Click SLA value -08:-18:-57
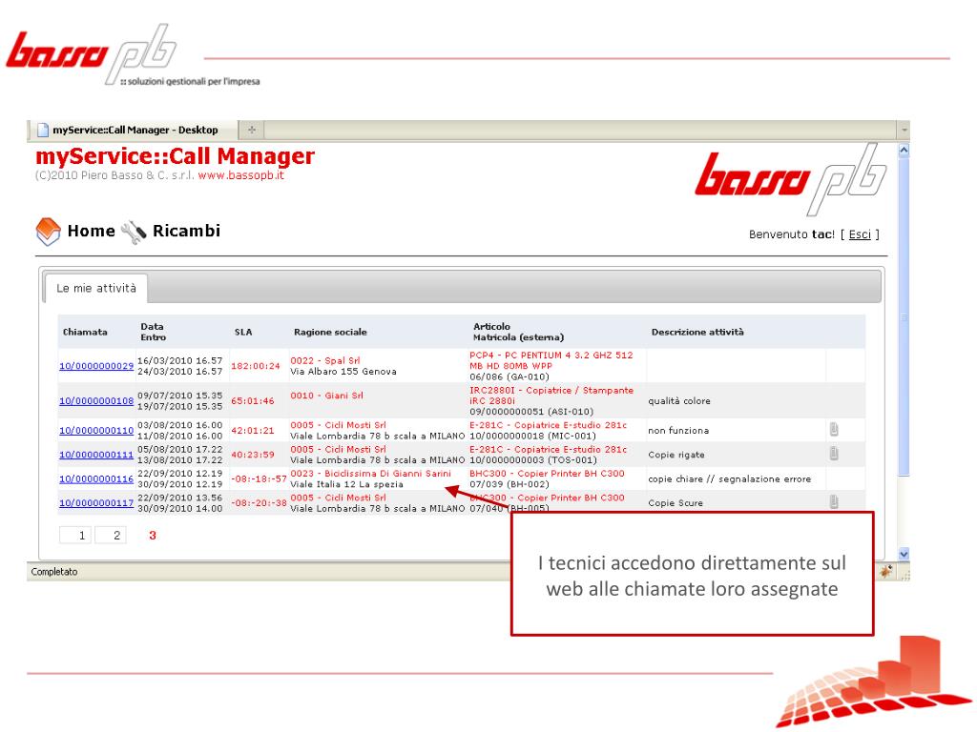The image size is (977, 732). click(x=259, y=478)
